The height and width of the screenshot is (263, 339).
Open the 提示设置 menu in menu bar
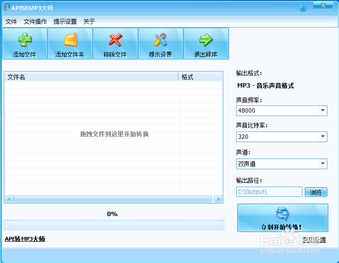tap(65, 21)
